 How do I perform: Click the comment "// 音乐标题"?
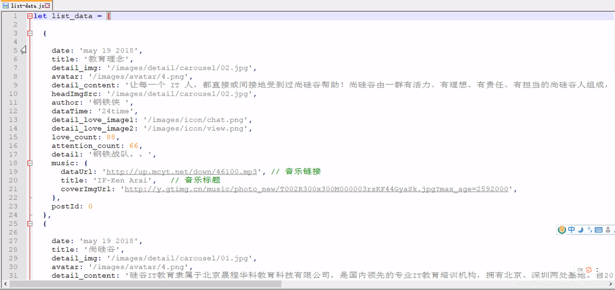[195, 180]
